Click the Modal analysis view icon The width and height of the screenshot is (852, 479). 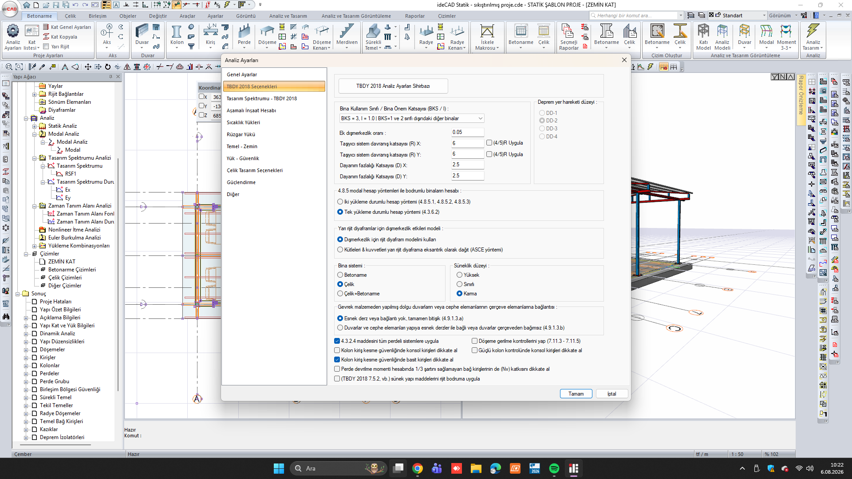(x=766, y=32)
